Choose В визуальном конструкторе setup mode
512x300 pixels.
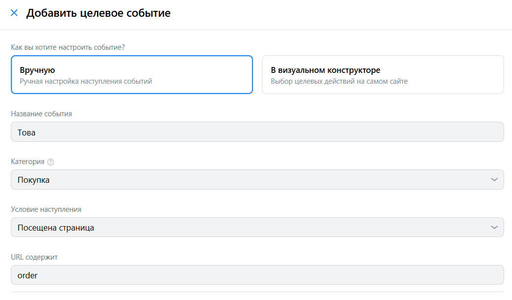point(383,74)
